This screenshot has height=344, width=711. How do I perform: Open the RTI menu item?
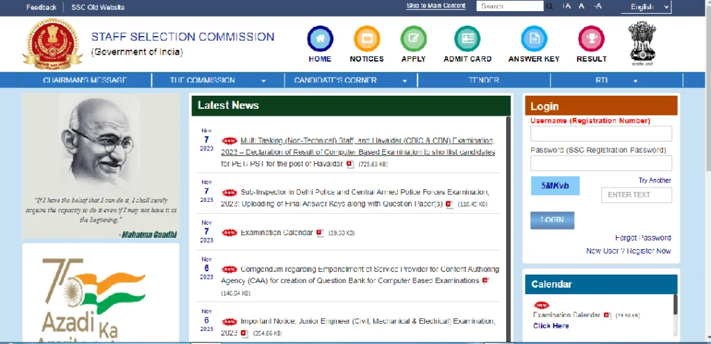(x=602, y=80)
